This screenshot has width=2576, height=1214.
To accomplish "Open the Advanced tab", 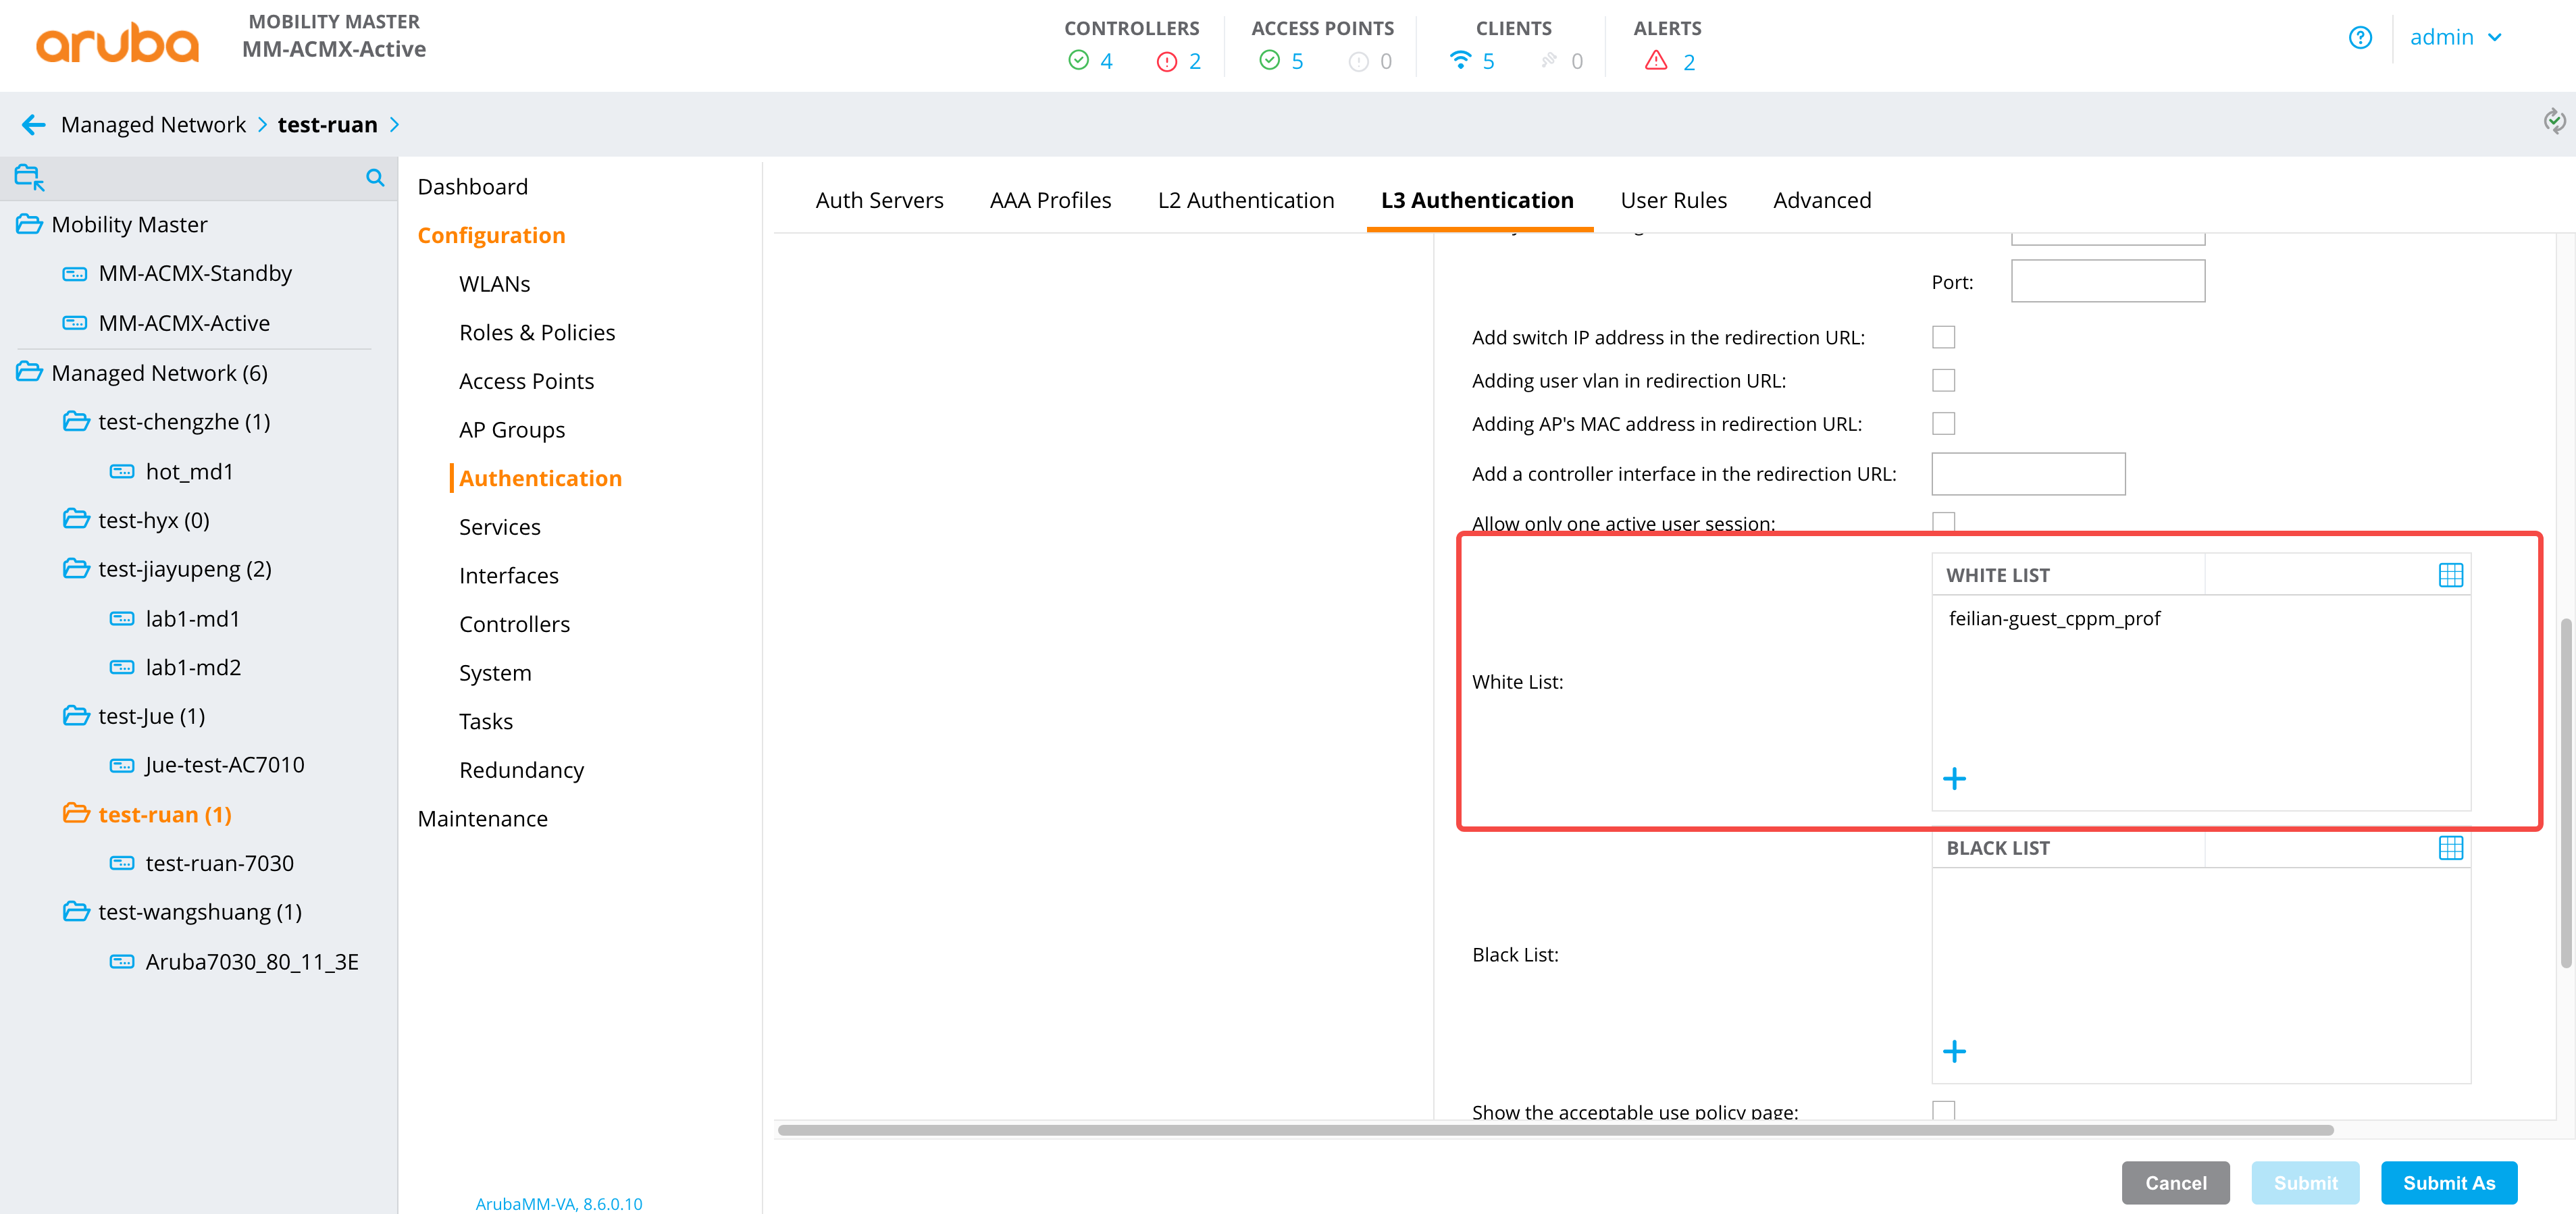I will (1821, 200).
